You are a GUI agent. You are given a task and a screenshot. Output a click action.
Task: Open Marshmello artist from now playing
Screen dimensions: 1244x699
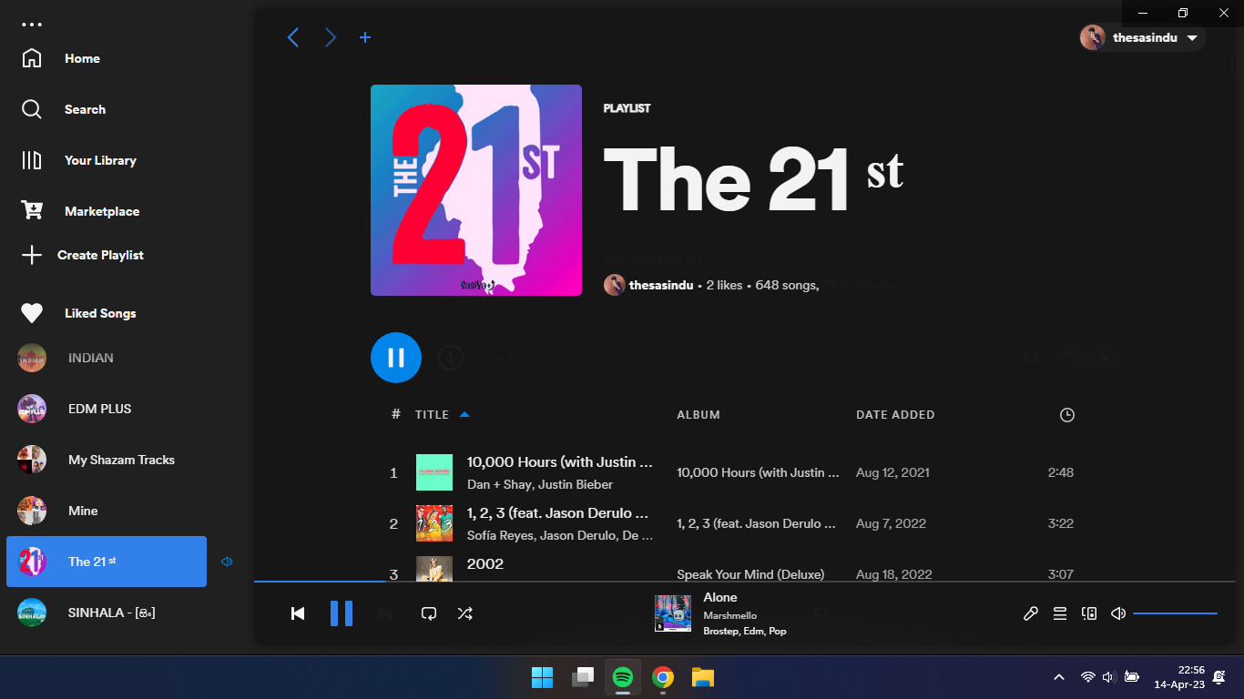point(729,615)
